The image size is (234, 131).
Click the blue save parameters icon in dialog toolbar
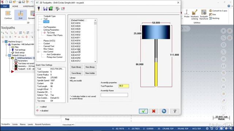(x=45, y=9)
